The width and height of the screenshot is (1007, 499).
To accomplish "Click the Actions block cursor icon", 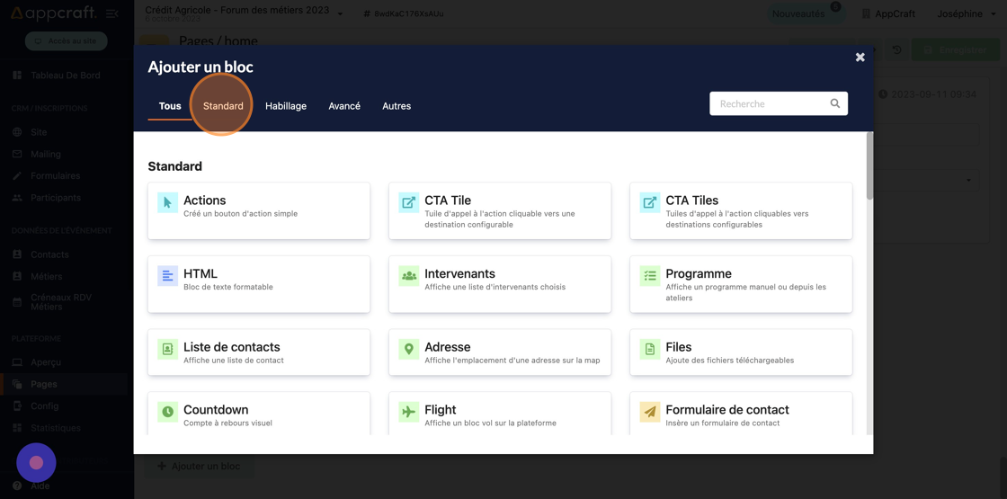I will (167, 202).
